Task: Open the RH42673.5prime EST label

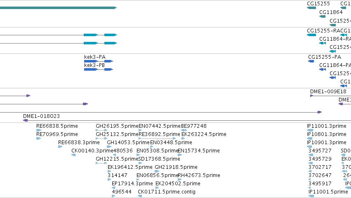Action: coord(199,175)
